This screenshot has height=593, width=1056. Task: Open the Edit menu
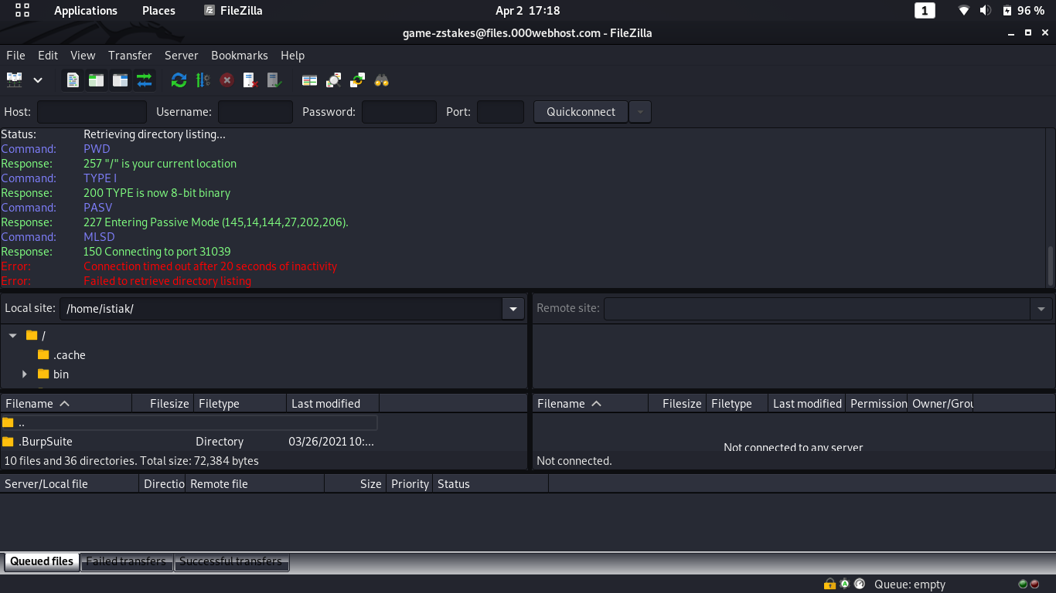(x=48, y=56)
